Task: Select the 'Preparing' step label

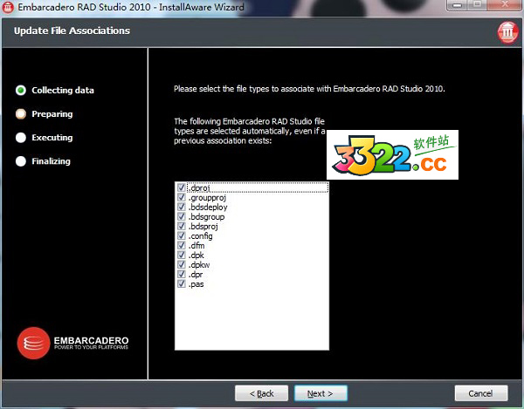Action: pyautogui.click(x=52, y=113)
